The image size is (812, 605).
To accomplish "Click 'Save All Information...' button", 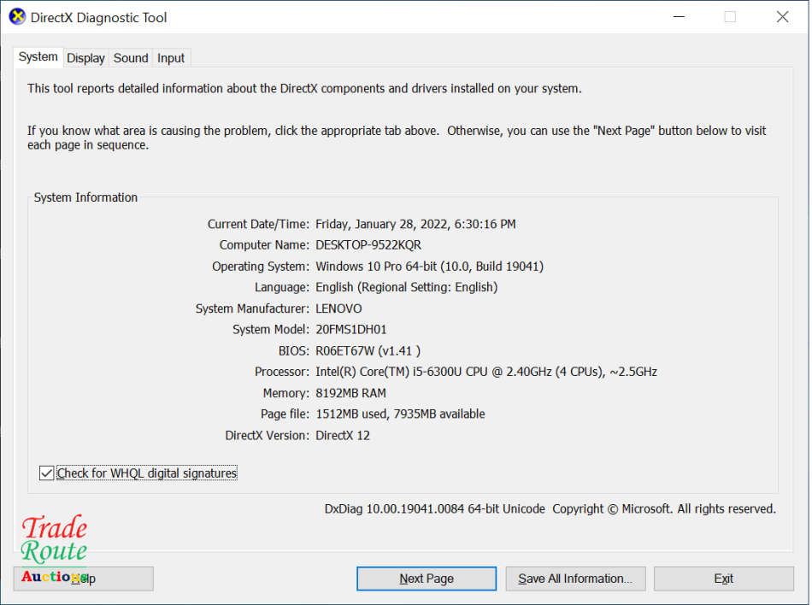I will [575, 579].
